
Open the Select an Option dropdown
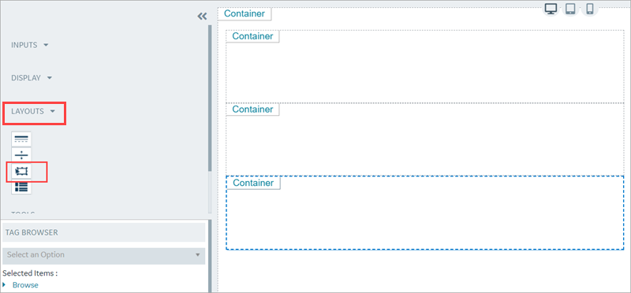(x=104, y=255)
